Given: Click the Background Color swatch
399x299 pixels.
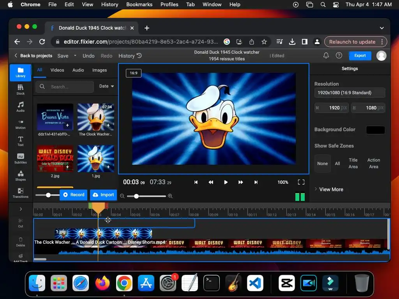Looking at the screenshot, I should [375, 130].
